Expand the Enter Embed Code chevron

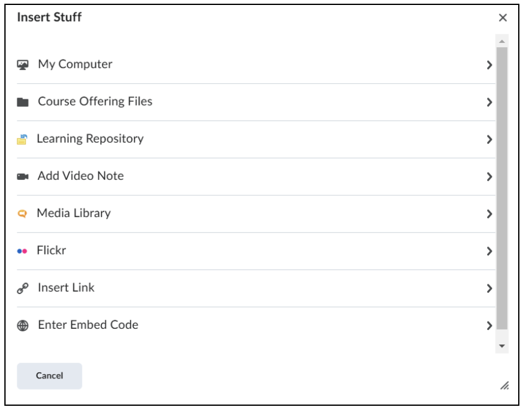[x=489, y=326]
